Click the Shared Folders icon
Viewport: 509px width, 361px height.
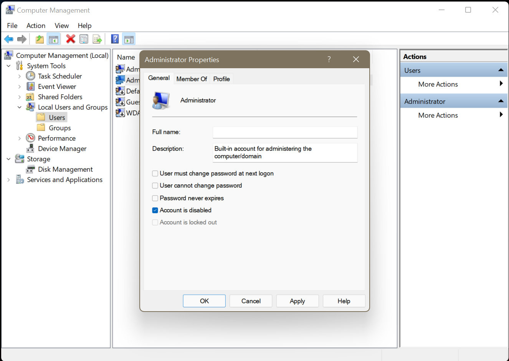tap(30, 97)
